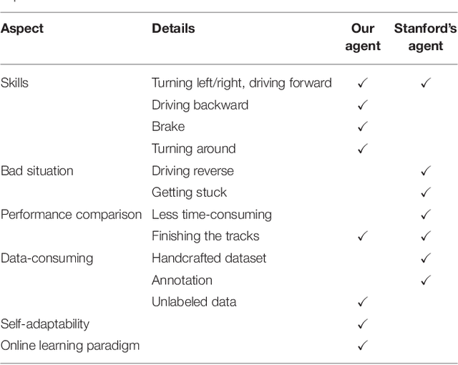Select Our agent checkmark in Unlabeled data row
The width and height of the screenshot is (458, 365).
tap(362, 302)
